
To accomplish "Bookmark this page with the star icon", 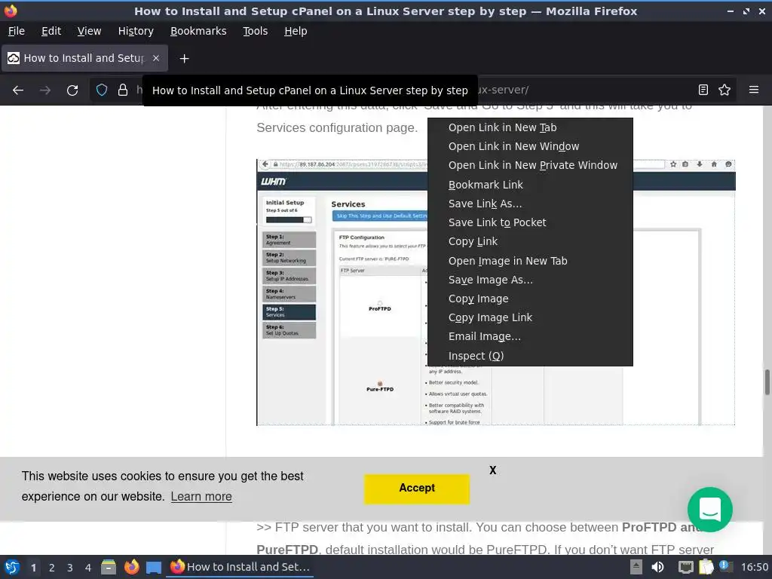I will click(x=725, y=90).
